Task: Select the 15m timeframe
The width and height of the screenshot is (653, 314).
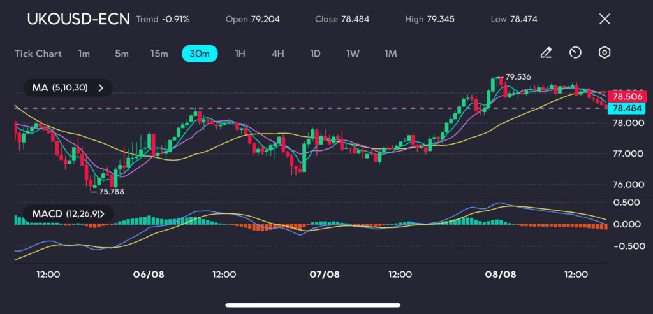Action: (159, 54)
